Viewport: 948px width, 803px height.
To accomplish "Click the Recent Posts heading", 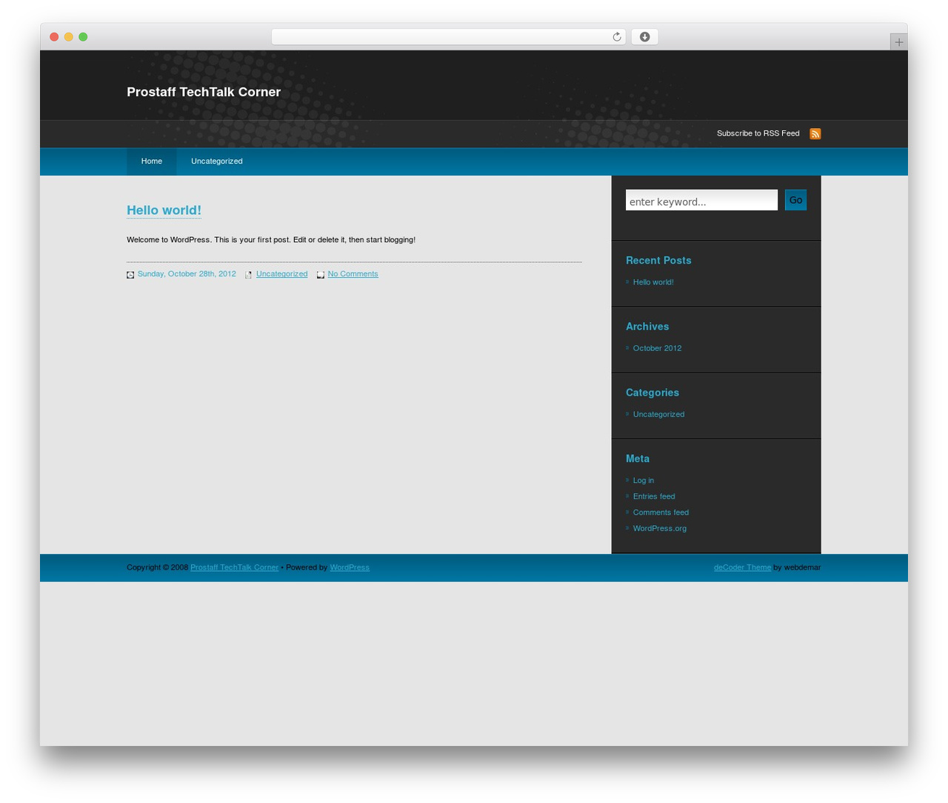I will click(658, 261).
